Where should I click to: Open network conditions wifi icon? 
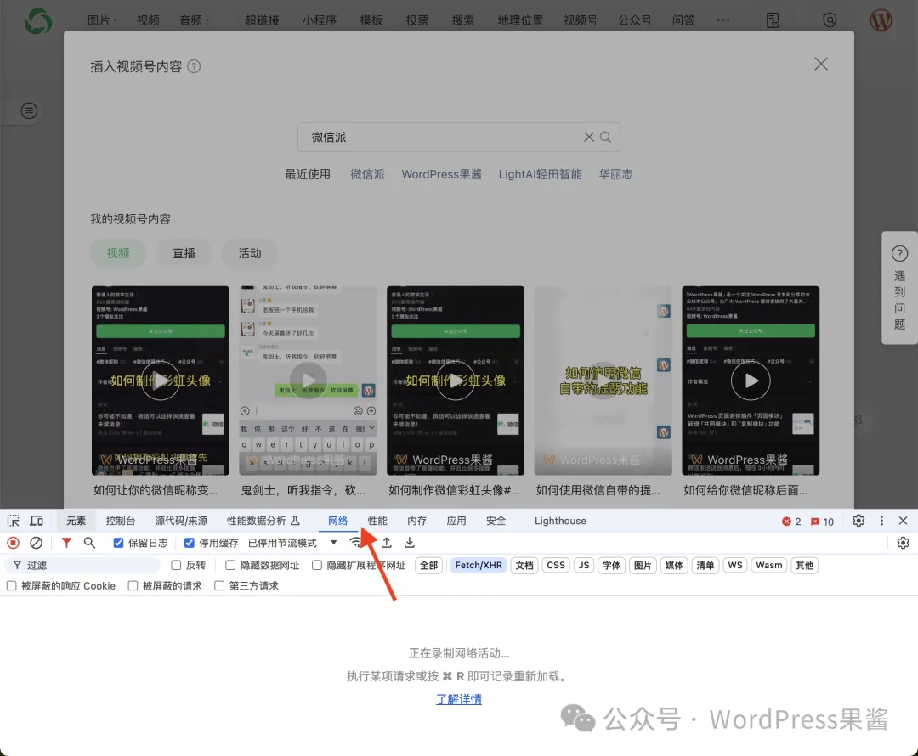(x=355, y=542)
